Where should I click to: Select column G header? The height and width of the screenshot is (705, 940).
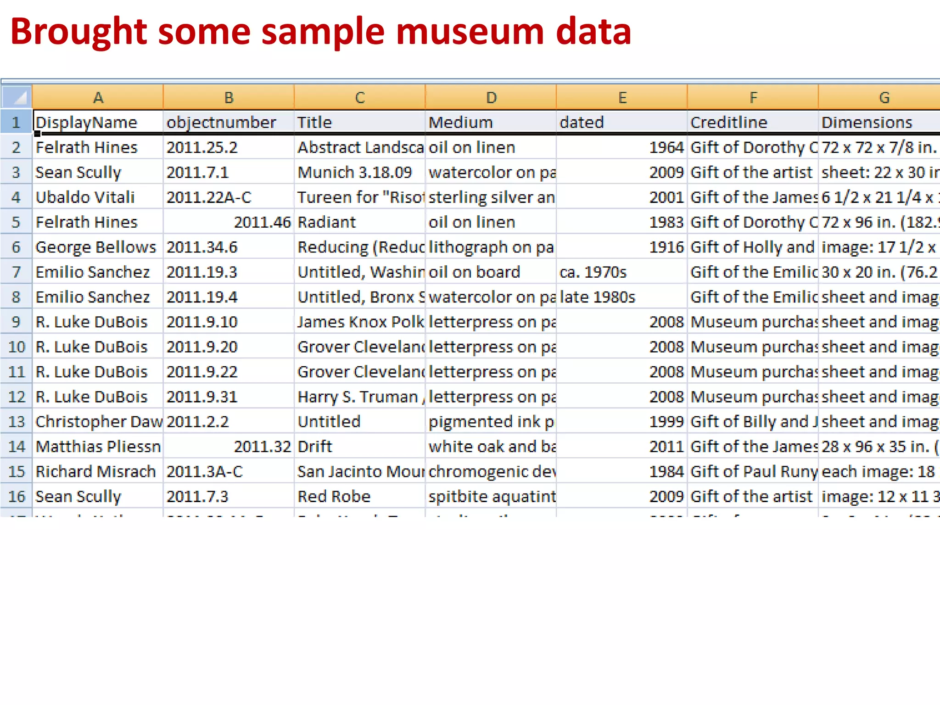[884, 97]
